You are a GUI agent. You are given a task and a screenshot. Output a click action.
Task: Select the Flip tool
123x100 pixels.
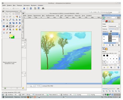4,26
